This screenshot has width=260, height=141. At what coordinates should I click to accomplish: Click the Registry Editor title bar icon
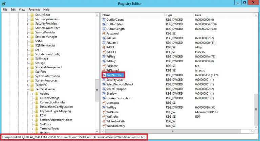pyautogui.click(x=4, y=3)
